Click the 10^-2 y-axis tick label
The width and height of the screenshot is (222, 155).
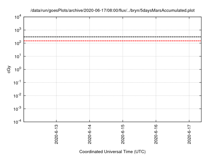point(17,96)
